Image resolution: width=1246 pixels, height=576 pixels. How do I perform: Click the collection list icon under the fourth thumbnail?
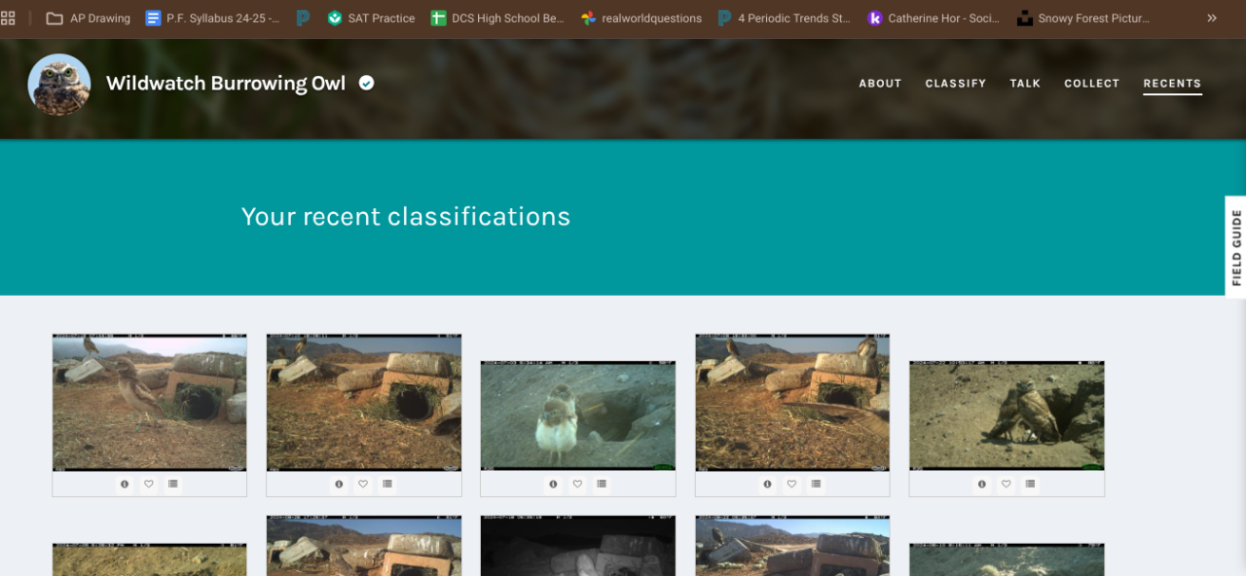pos(816,484)
